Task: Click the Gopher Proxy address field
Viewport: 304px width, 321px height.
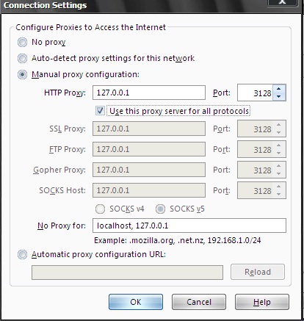Action: (x=149, y=170)
